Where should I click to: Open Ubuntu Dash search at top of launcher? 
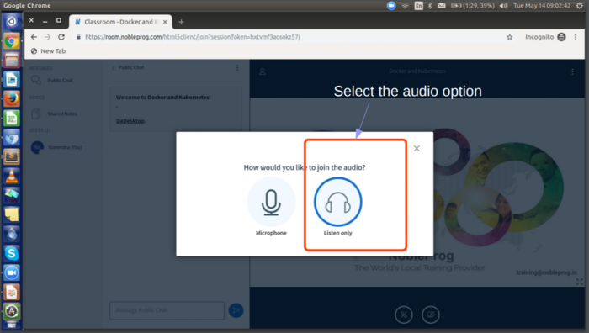click(x=12, y=22)
